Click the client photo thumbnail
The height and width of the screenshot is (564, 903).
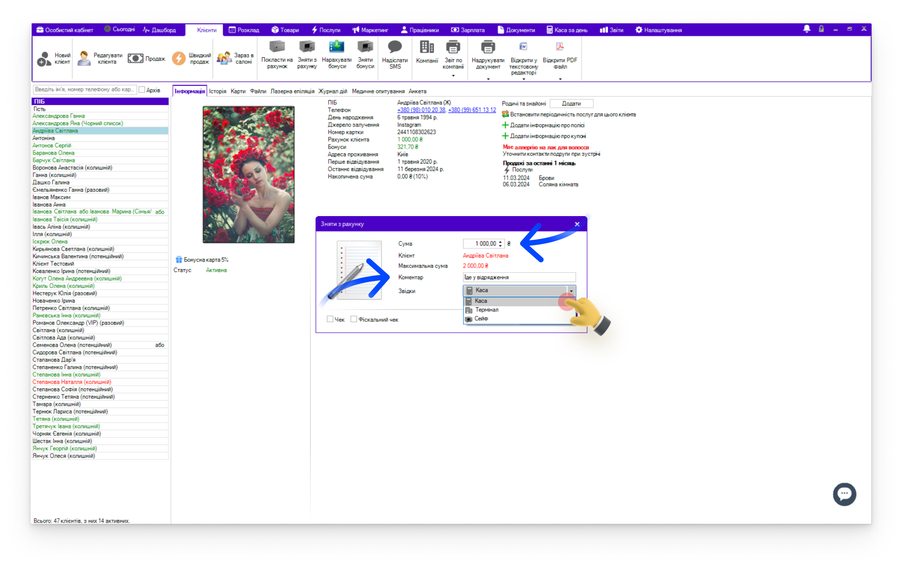click(x=249, y=174)
